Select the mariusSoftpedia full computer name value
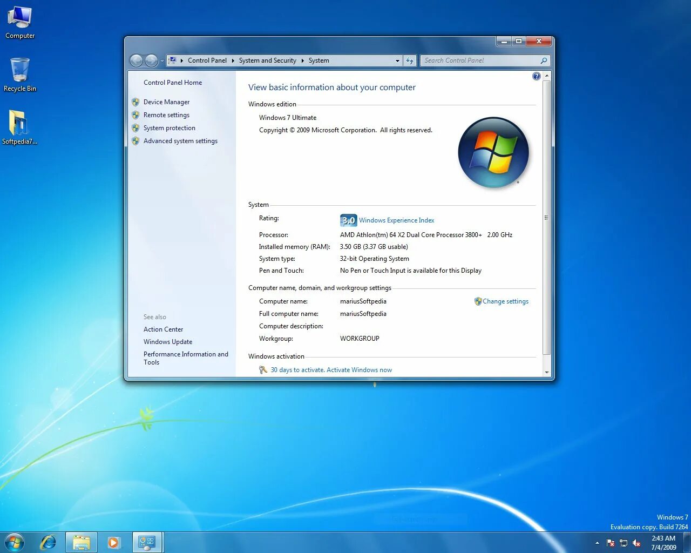691x553 pixels. (x=363, y=314)
